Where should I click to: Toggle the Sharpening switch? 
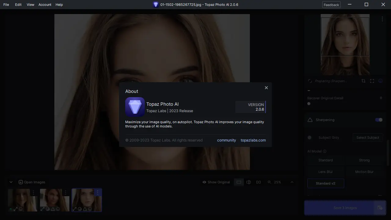pyautogui.click(x=379, y=120)
